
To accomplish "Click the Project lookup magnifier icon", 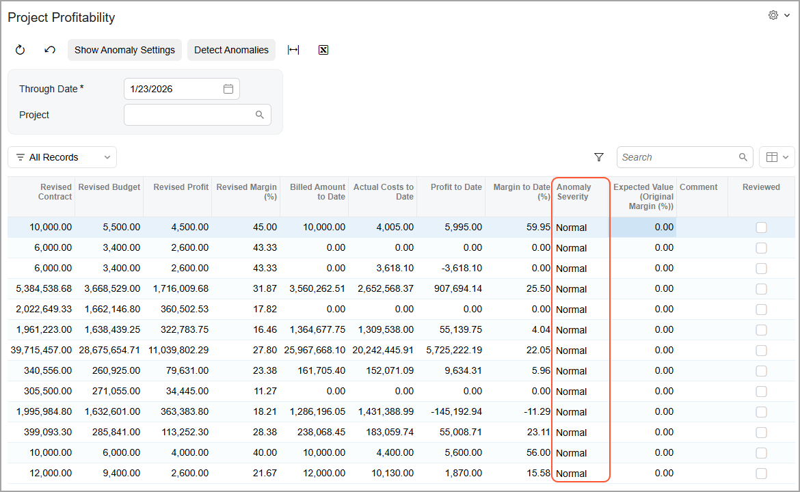I will click(x=260, y=115).
